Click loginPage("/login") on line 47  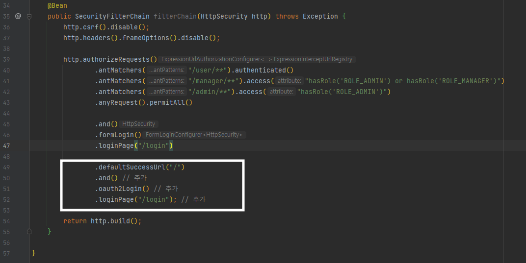(x=136, y=146)
